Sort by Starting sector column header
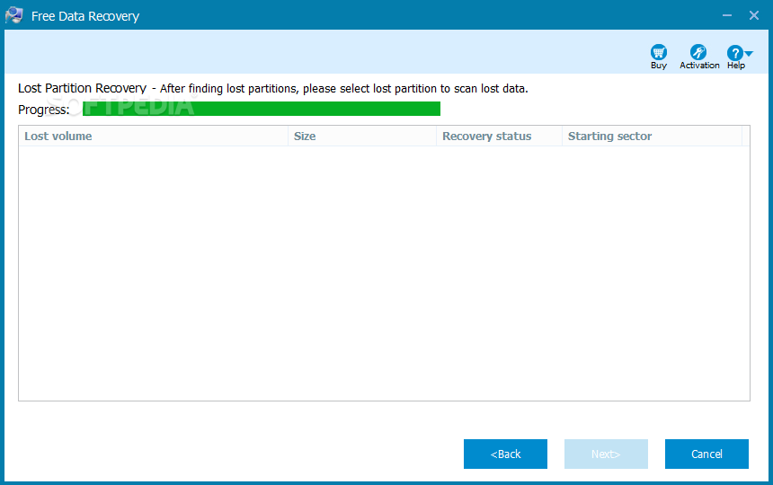Image resolution: width=773 pixels, height=485 pixels. click(x=653, y=137)
